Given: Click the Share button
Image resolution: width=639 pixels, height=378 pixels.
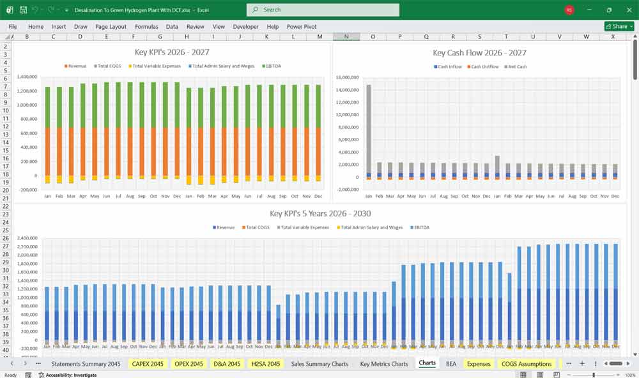Looking at the screenshot, I should pyautogui.click(x=616, y=26).
